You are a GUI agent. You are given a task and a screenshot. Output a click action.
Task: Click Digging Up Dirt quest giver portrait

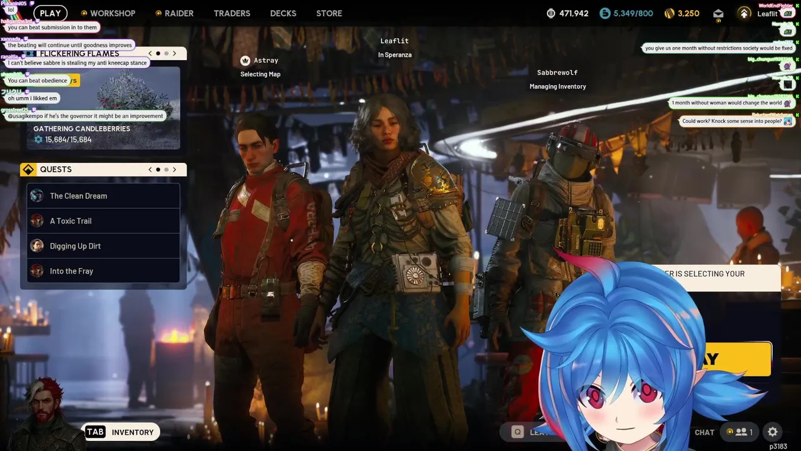tap(37, 246)
